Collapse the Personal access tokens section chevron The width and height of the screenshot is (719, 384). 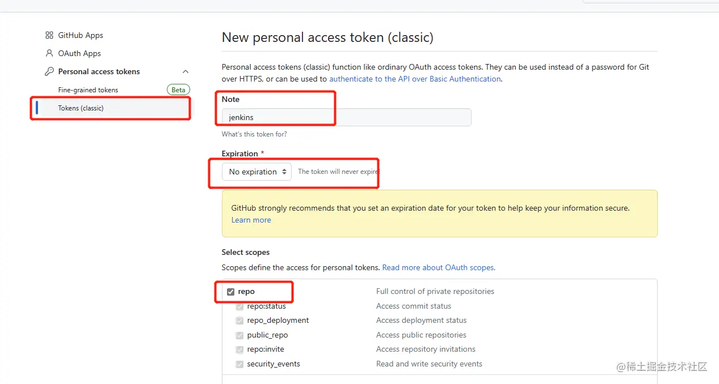click(185, 71)
